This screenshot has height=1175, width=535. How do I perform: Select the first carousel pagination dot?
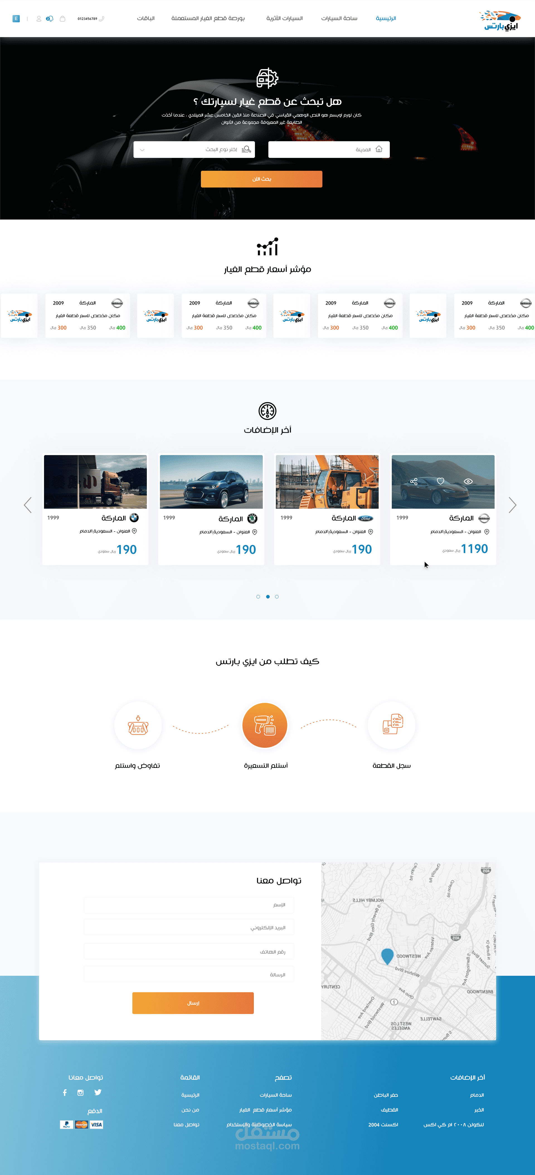[258, 597]
